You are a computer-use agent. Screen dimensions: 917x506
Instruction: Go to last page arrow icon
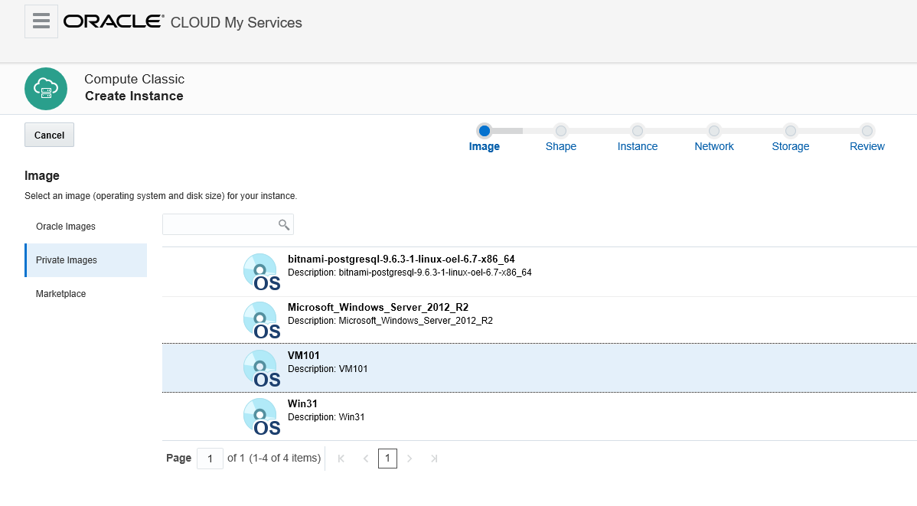[x=434, y=459]
